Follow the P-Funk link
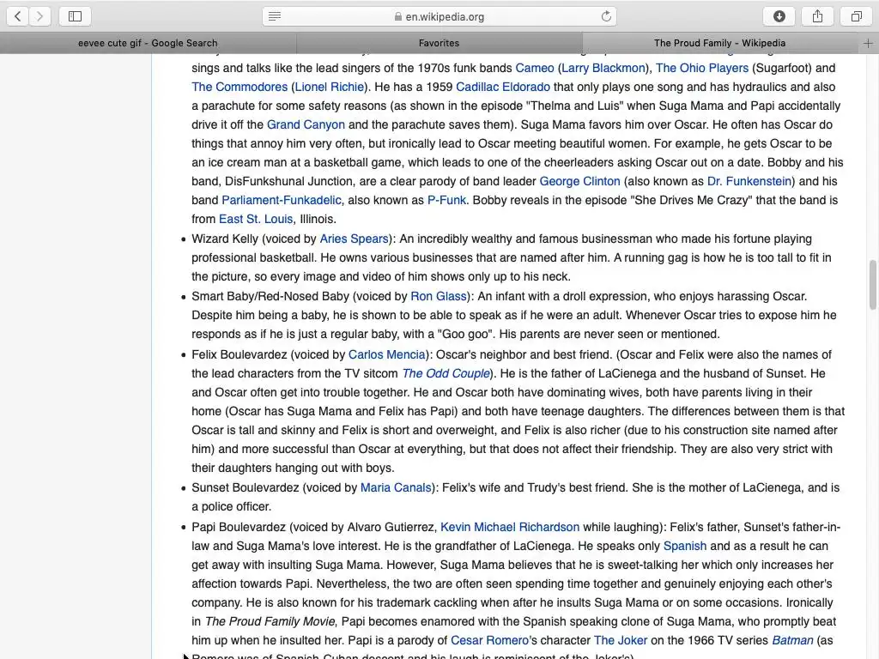Image resolution: width=879 pixels, height=659 pixels. tap(446, 200)
